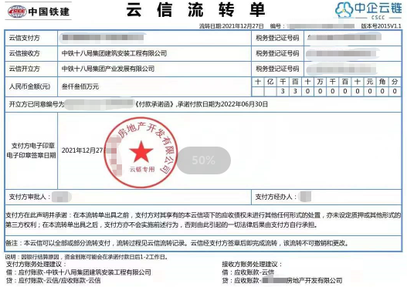407x287 pixels.
Task: Click the 贷：应收账款 房地产开发有限公司 line
Action: [x=282, y=280]
